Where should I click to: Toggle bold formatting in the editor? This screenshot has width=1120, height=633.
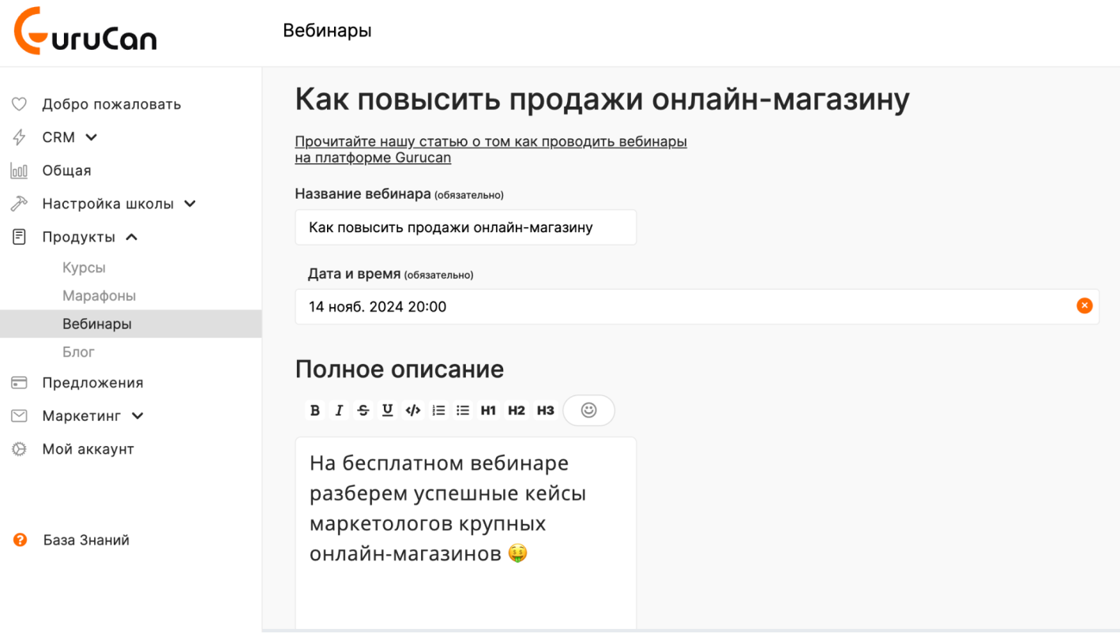[x=315, y=410]
